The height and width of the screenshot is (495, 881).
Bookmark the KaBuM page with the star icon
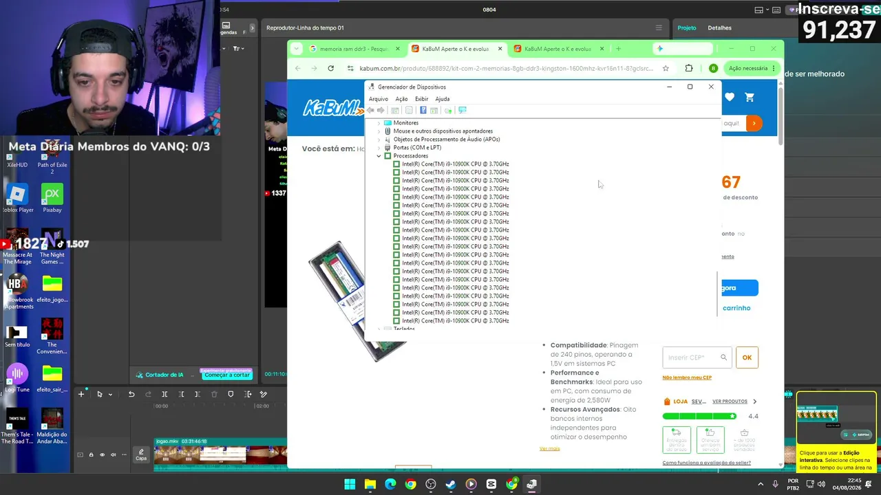(x=666, y=68)
